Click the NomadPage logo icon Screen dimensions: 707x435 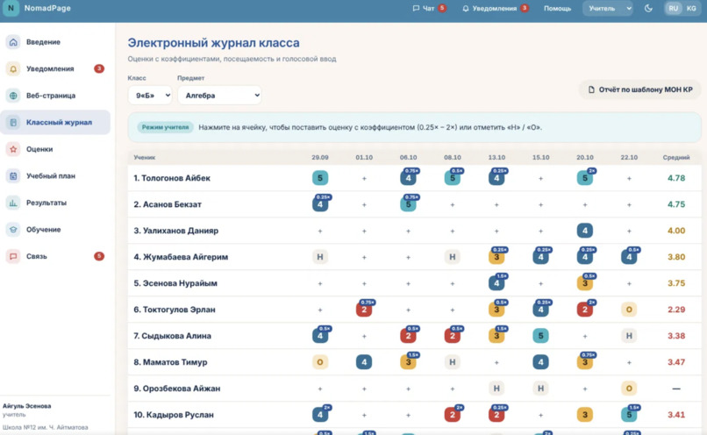click(x=11, y=8)
